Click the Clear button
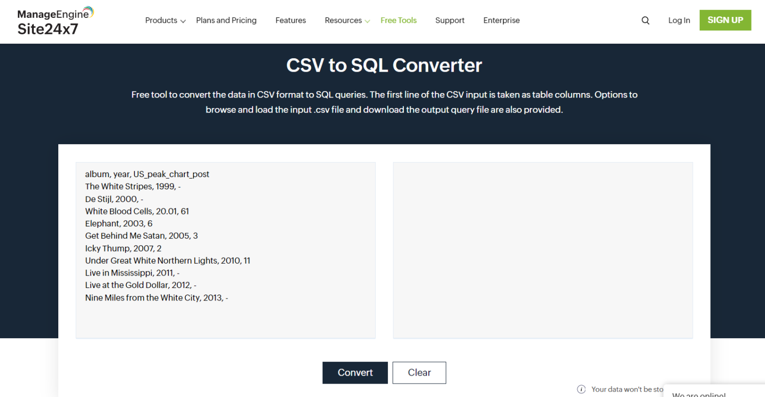Screen dimensions: 765x397 coord(419,373)
